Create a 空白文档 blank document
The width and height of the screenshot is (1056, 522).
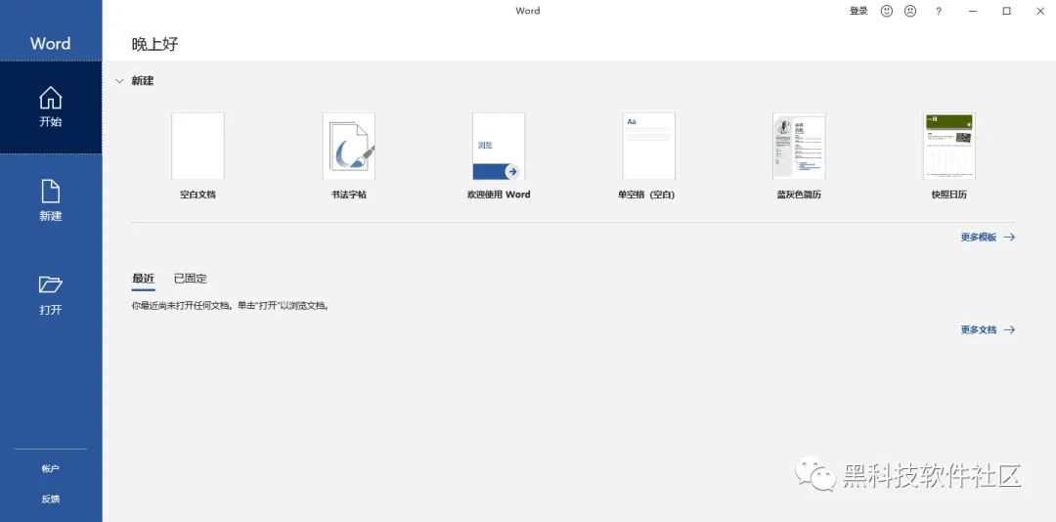198,147
